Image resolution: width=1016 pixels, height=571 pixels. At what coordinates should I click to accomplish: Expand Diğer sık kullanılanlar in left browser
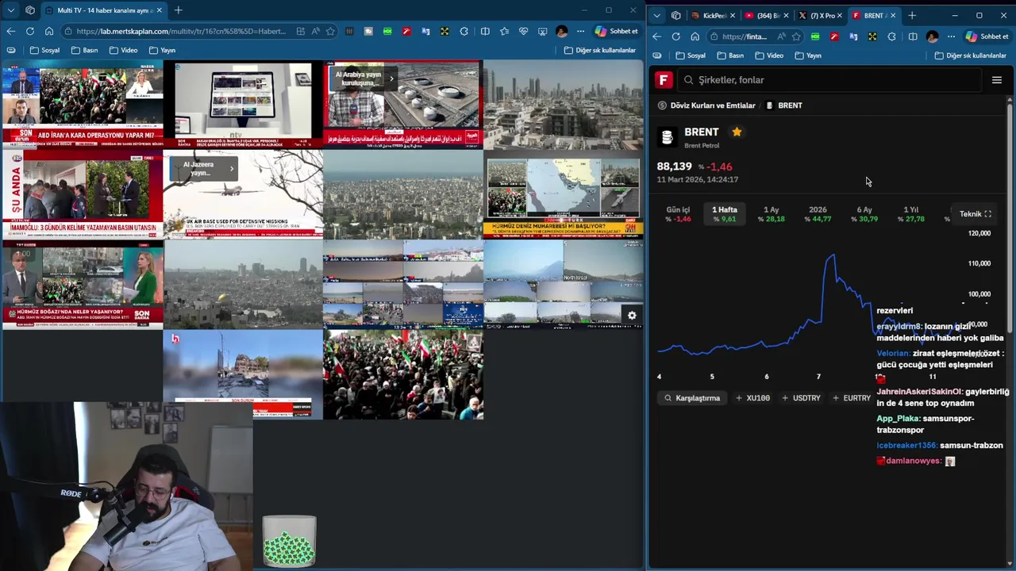click(599, 50)
